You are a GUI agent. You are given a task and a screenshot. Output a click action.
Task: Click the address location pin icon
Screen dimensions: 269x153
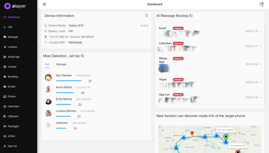(46, 37)
